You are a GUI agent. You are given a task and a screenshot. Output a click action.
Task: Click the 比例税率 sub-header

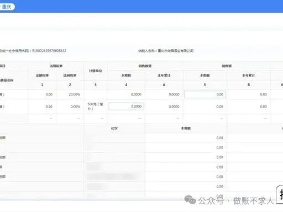click(x=70, y=76)
